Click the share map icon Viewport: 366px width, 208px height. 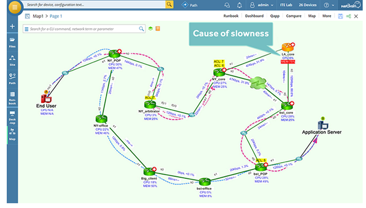[348, 16]
